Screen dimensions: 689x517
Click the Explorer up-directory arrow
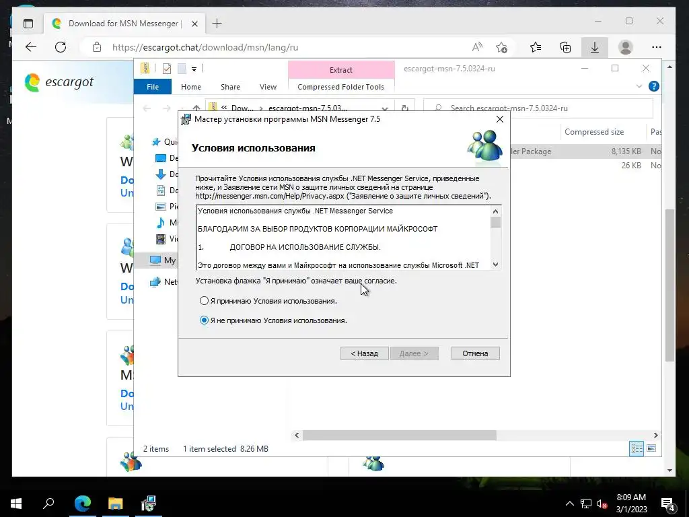(x=196, y=108)
